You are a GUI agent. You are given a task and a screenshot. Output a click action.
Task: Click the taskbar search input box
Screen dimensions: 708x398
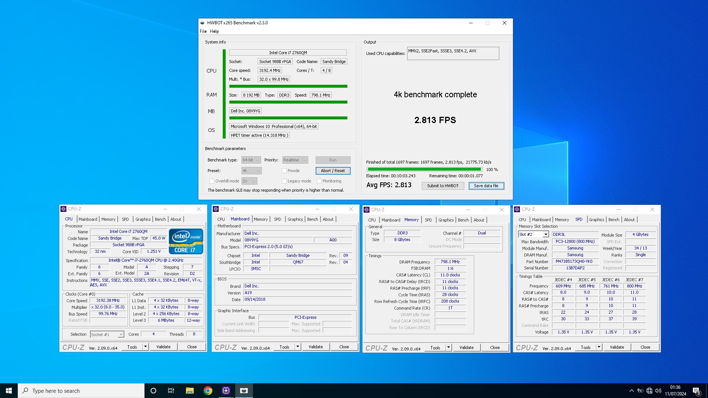click(81, 391)
